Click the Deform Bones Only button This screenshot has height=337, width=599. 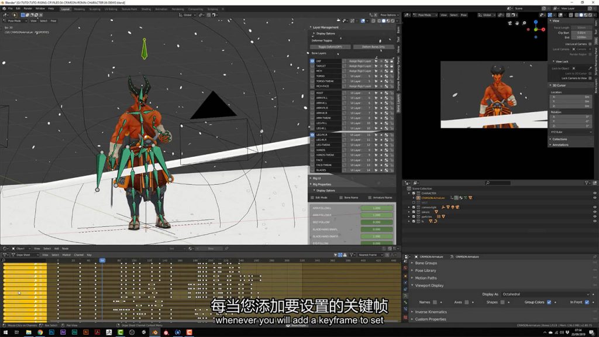(x=373, y=47)
